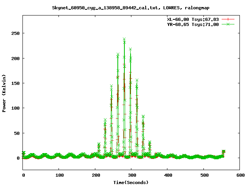The width and height of the screenshot is (248, 186).
Task: Click the 500 tick label on x-axis
Action: click(203, 175)
